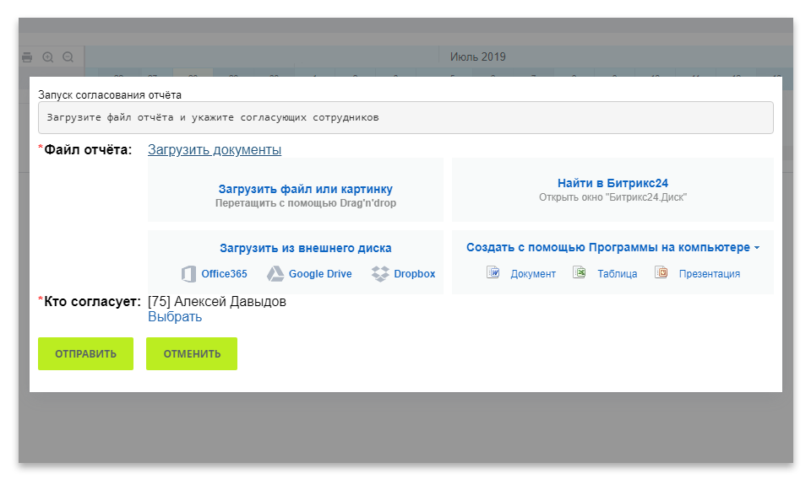The height and width of the screenshot is (495, 811).
Task: Create a new Документ
Action: 533,274
